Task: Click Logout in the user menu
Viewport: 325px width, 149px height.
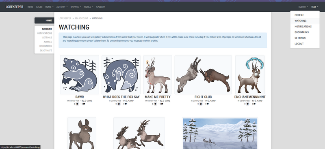Action: 305,44
